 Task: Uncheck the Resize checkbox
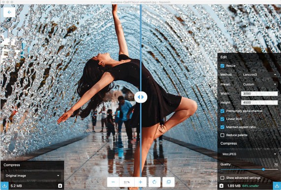pyautogui.click(x=222, y=66)
